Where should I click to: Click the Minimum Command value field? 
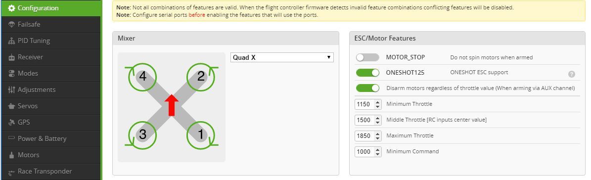tap(368, 151)
